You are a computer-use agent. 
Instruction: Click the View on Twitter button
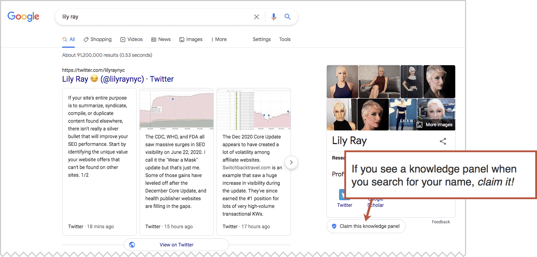click(177, 245)
